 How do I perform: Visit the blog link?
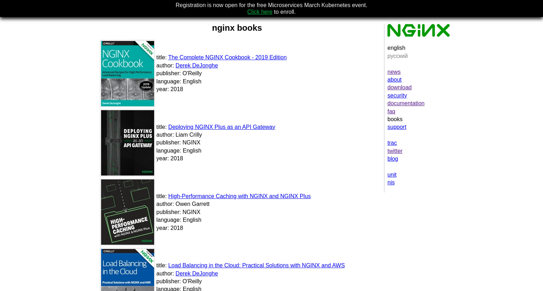392,159
